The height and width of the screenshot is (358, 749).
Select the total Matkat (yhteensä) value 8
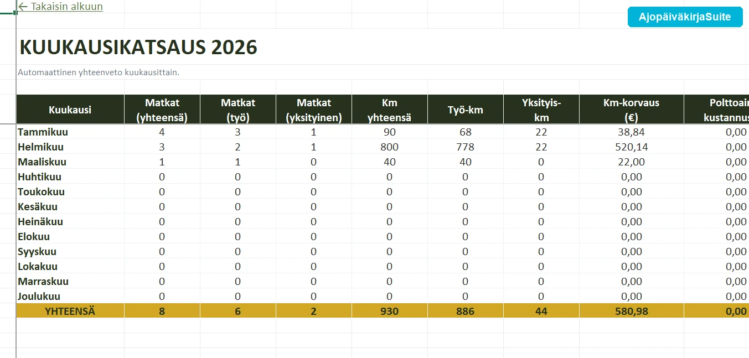(x=162, y=312)
